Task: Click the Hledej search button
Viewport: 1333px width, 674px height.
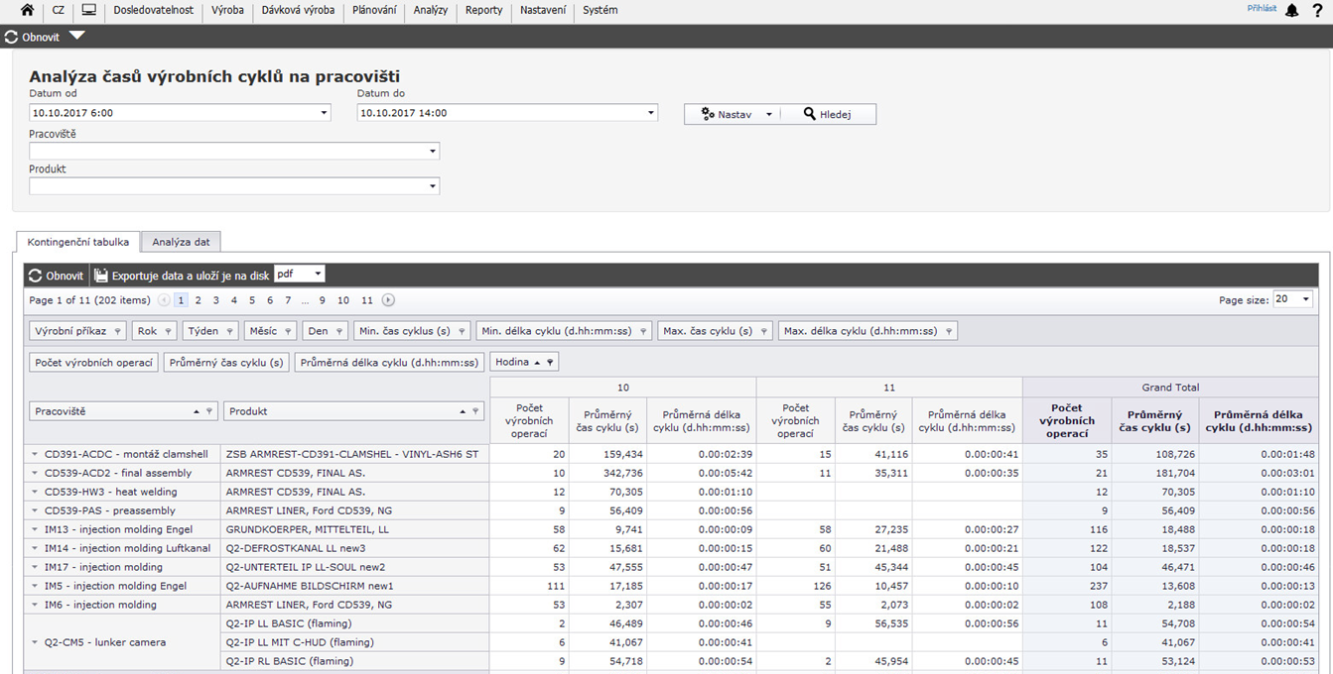Action: click(x=828, y=114)
